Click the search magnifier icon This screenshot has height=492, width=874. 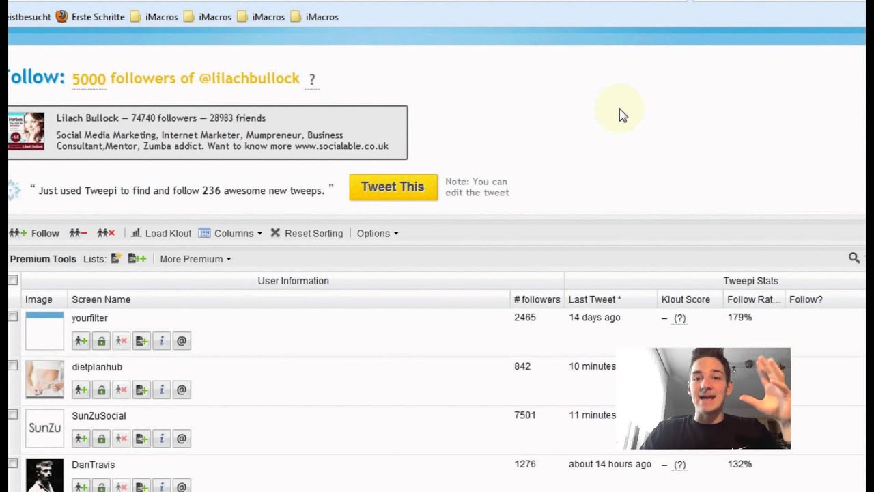[x=854, y=258]
